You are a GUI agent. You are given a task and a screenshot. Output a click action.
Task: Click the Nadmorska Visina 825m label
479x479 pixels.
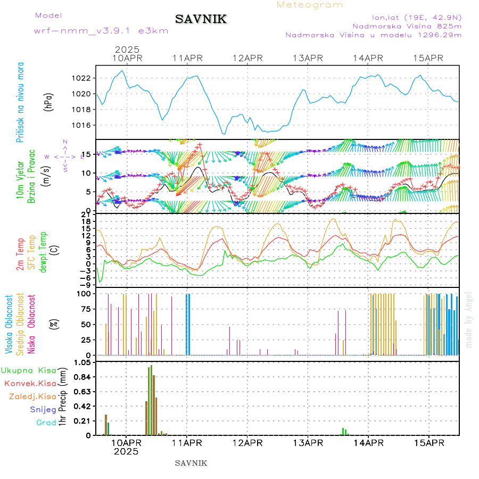point(407,26)
